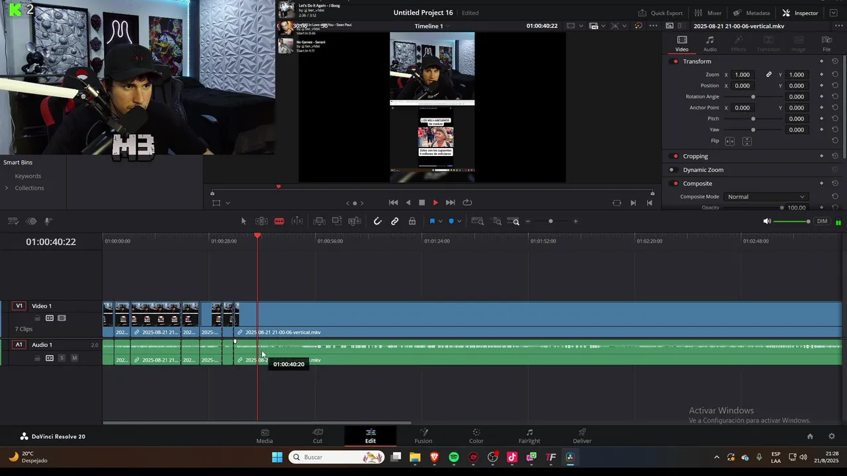Expand the Collections smart bin

click(7, 188)
